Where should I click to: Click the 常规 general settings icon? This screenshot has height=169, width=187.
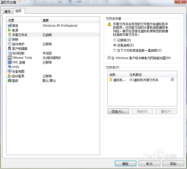[x=10, y=25]
